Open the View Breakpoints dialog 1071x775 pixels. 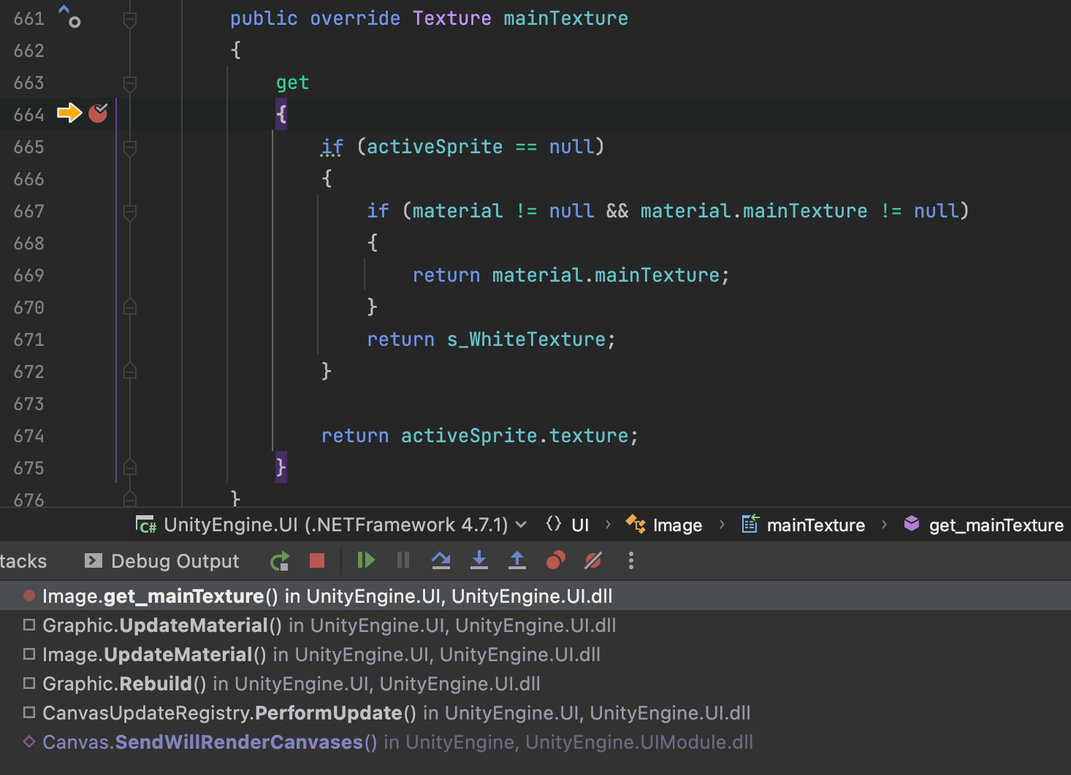pyautogui.click(x=555, y=560)
